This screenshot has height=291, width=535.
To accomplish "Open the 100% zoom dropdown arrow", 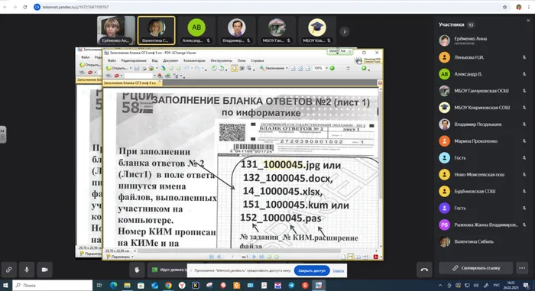I will point(326,68).
